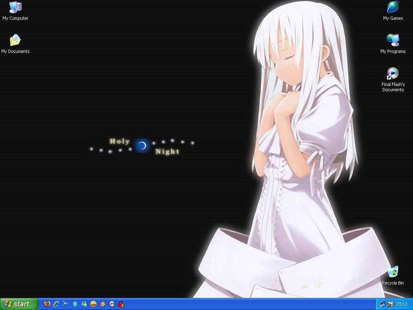The image size is (413, 310).
Task: Click the 23:11 system clock
Action: click(x=401, y=304)
